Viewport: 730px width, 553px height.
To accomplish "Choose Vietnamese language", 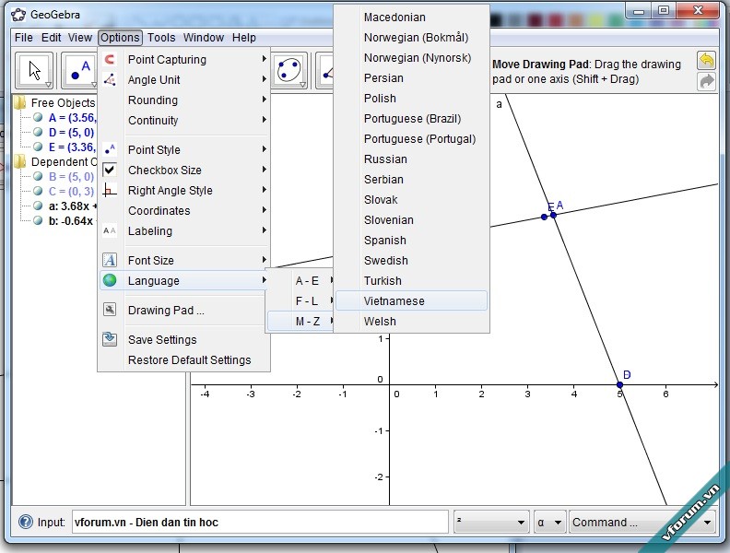I will pos(412,301).
